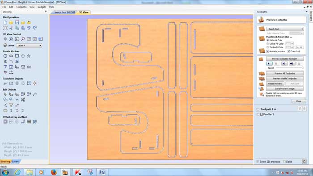Click the Undo arrow in File Operations
The width and height of the screenshot is (313, 176).
[x=29, y=28]
